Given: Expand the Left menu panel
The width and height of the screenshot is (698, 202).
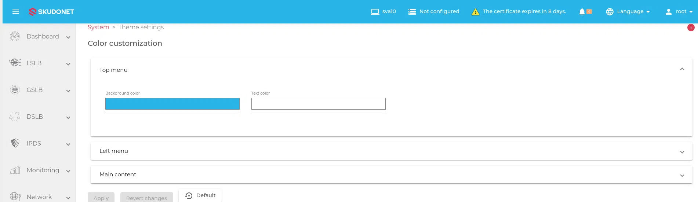Looking at the screenshot, I should coord(682,152).
